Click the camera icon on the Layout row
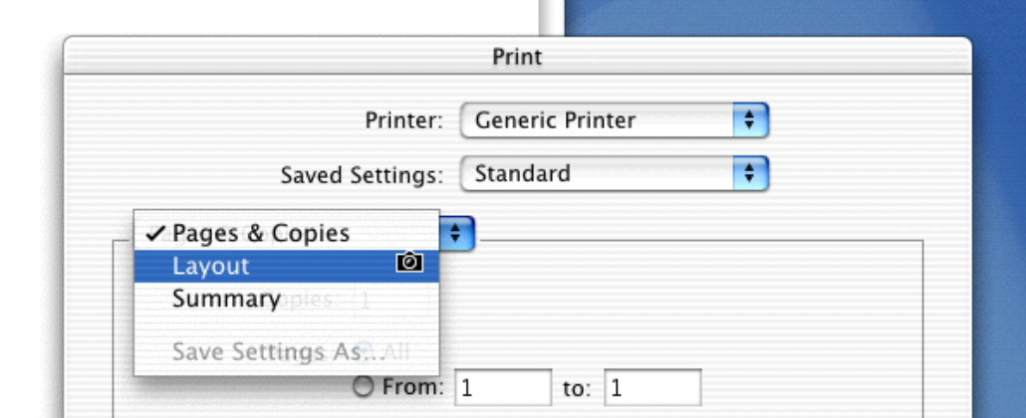The image size is (1026, 418). click(x=409, y=263)
